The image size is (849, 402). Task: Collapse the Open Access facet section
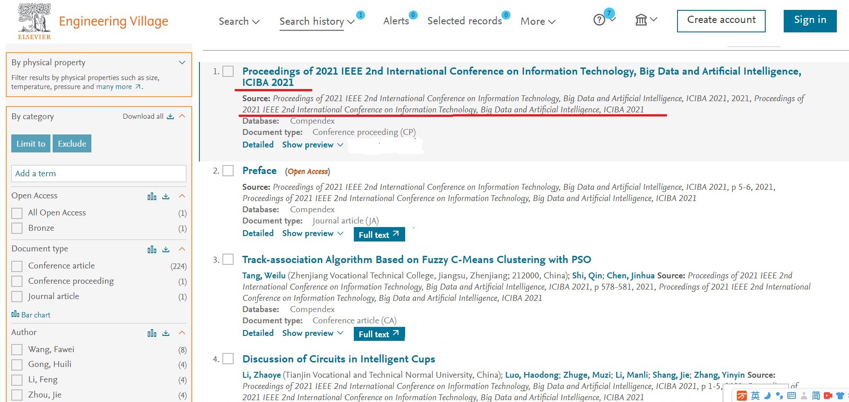click(x=182, y=196)
